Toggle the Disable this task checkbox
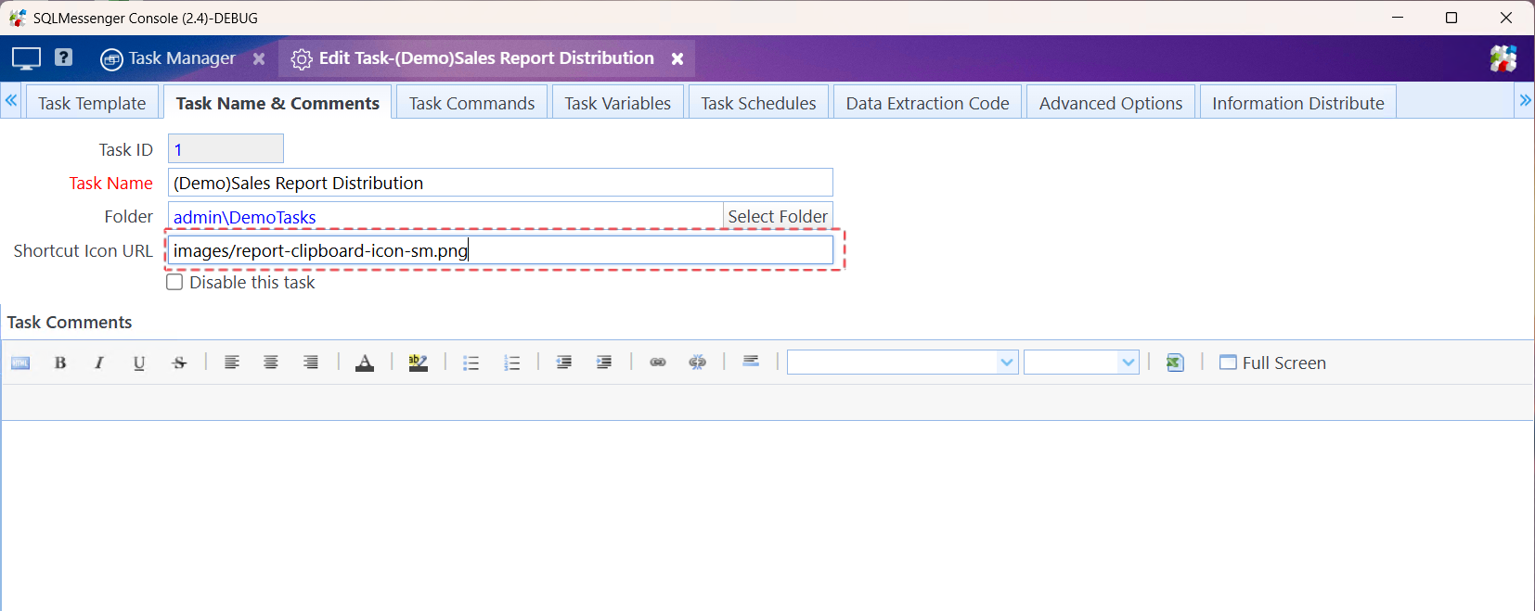The height and width of the screenshot is (611, 1535). 174,282
